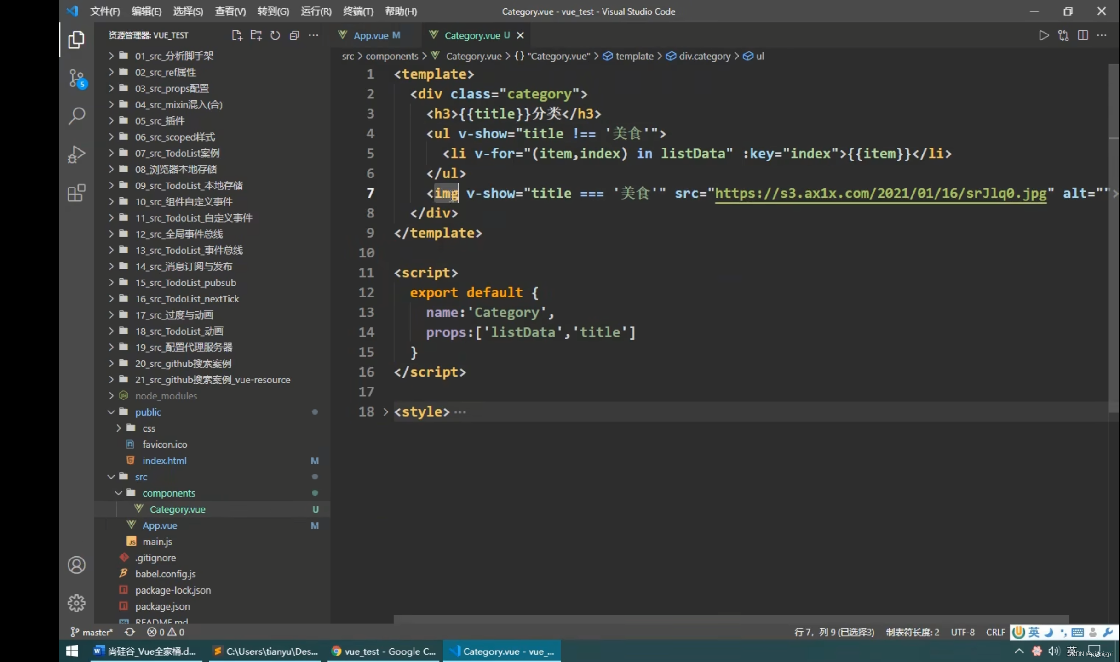Create a new file in explorer
Screen dimensions: 1120x662
(237, 35)
